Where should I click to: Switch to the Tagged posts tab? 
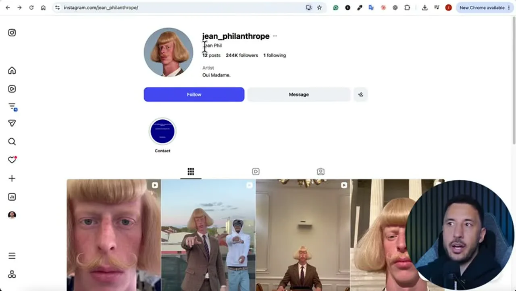[x=320, y=172]
